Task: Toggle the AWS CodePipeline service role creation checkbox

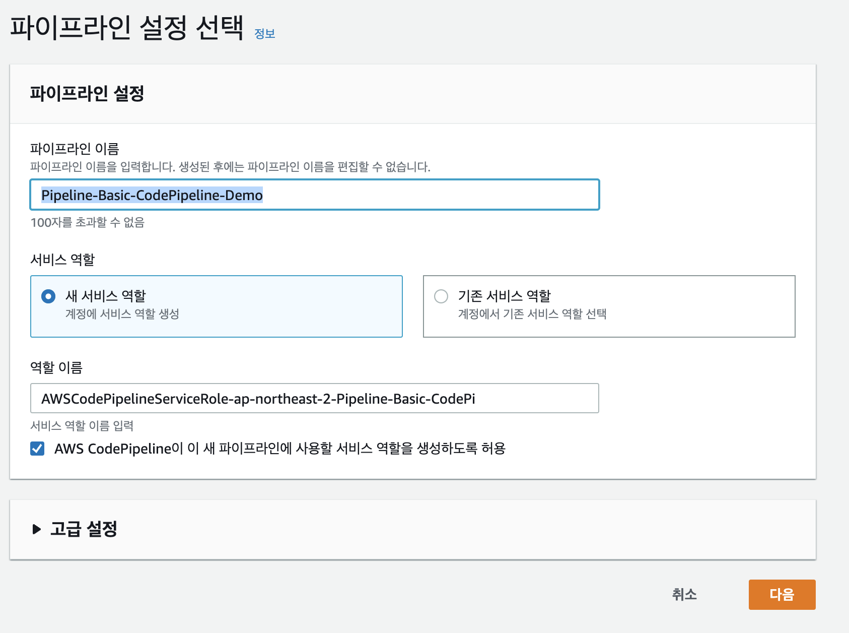Action: 37,448
